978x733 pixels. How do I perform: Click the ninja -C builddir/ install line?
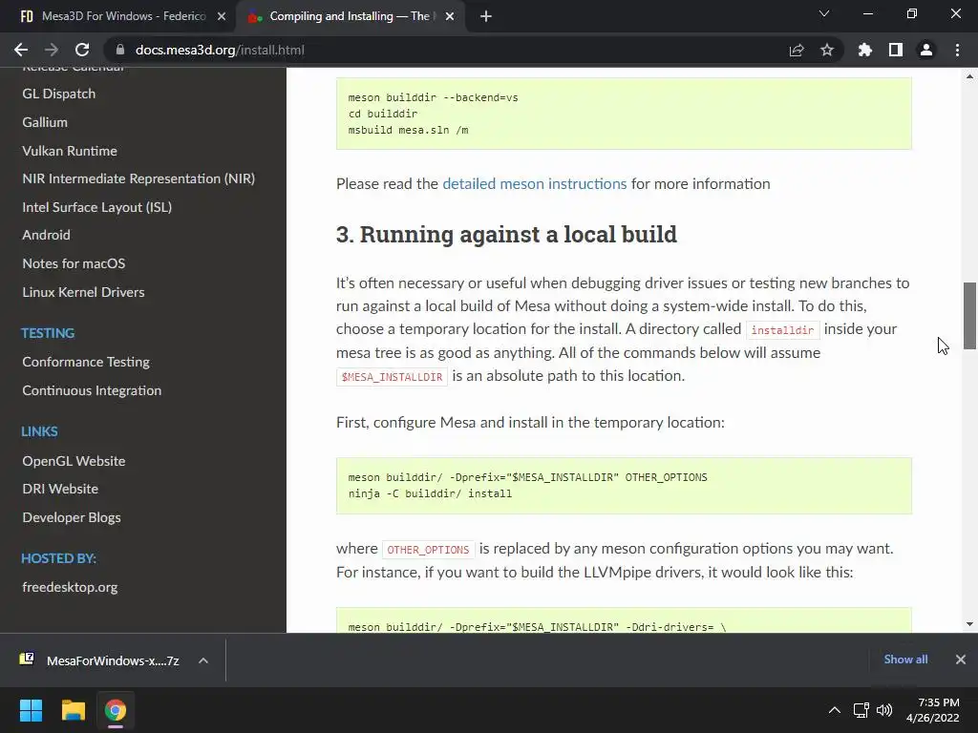tap(430, 493)
